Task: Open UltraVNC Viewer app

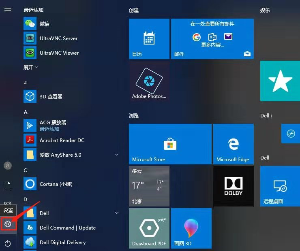Action: (x=59, y=53)
